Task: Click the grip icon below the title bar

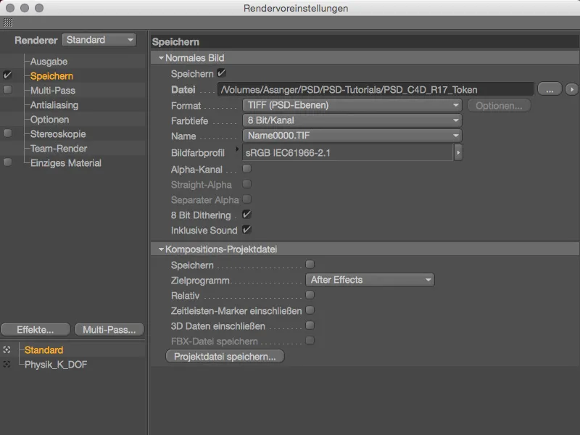Action: [8, 22]
